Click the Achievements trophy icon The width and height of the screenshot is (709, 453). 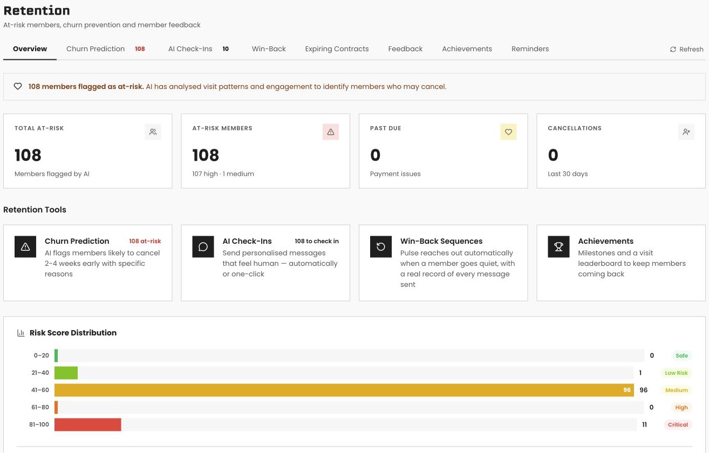pyautogui.click(x=558, y=246)
